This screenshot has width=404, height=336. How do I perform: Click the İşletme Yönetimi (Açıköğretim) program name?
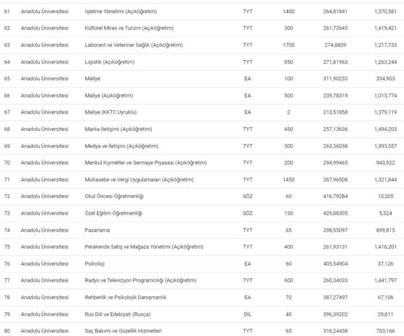(x=121, y=12)
